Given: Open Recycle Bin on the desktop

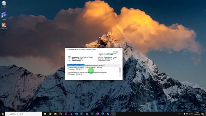Looking at the screenshot, I should tap(4, 4).
